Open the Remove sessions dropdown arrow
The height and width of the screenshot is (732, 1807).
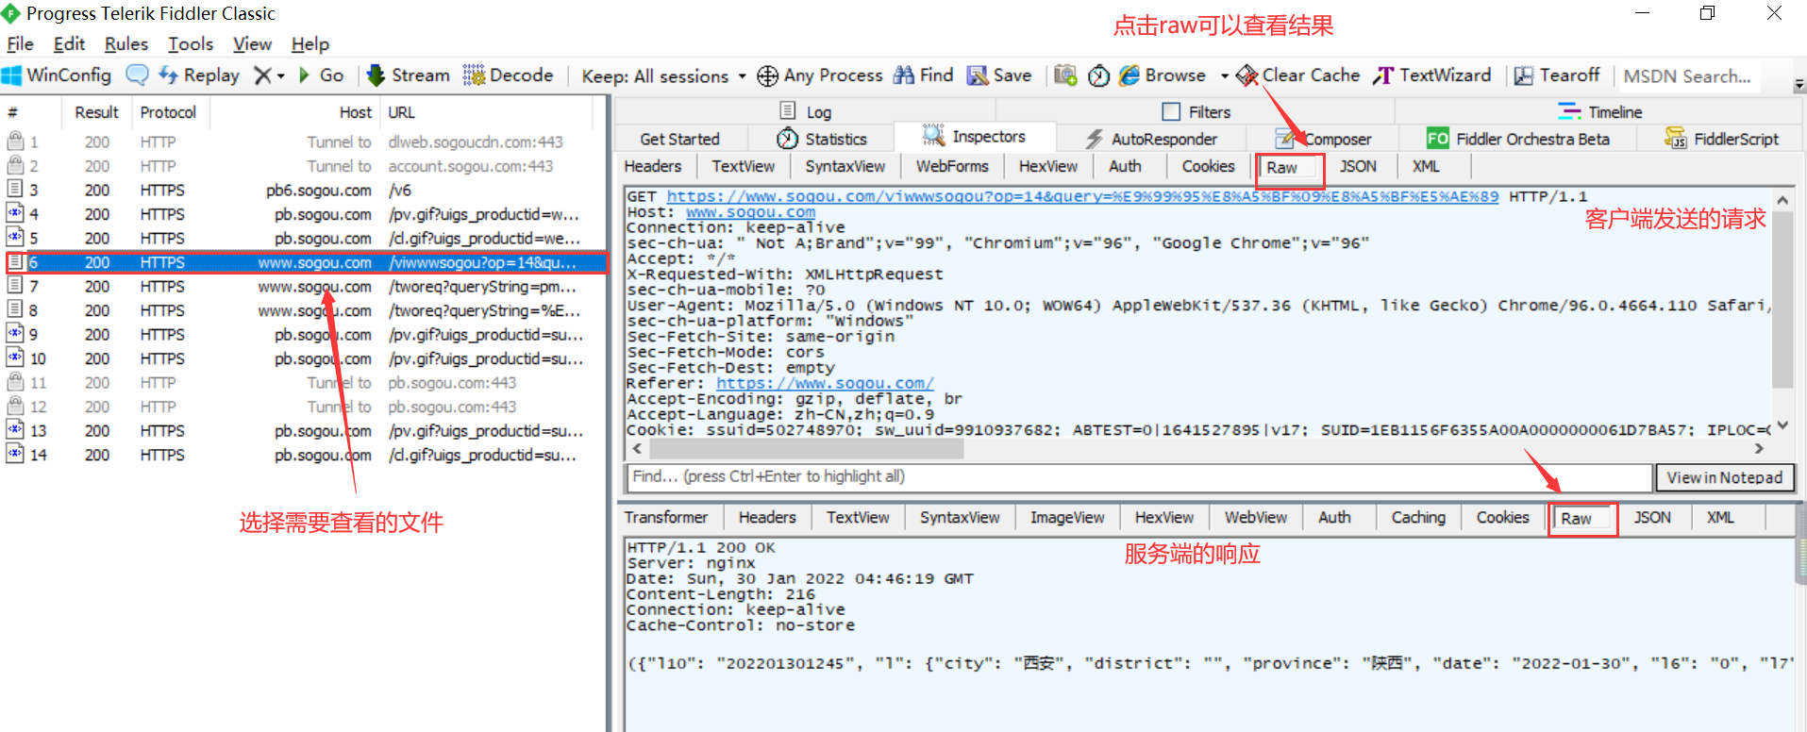281,75
